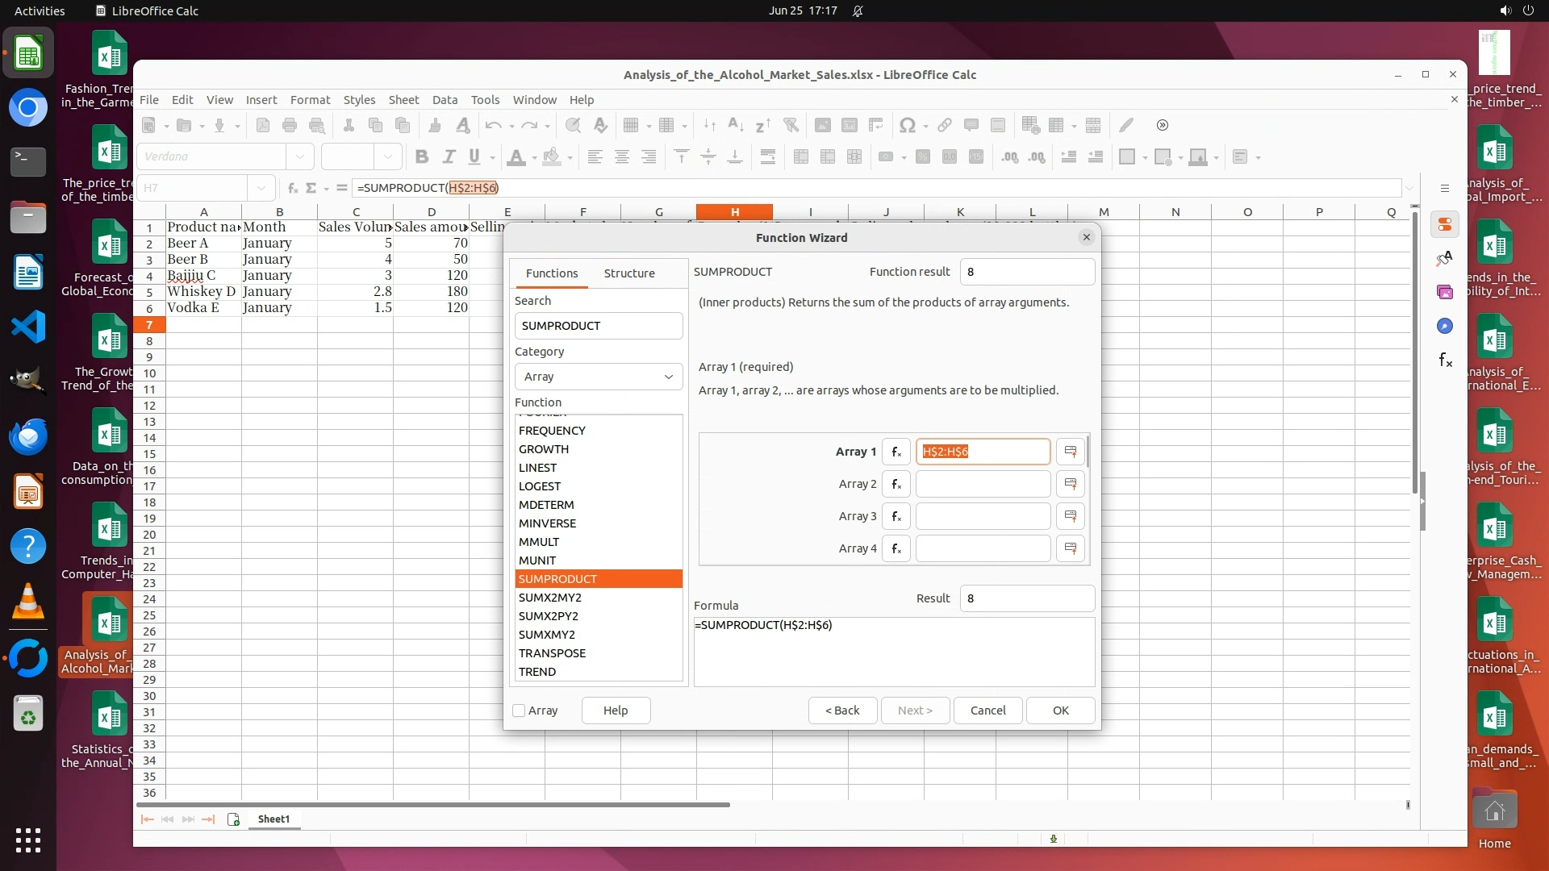Switch to the Structure tab
Screen dimensions: 1549x871
[x=629, y=273]
